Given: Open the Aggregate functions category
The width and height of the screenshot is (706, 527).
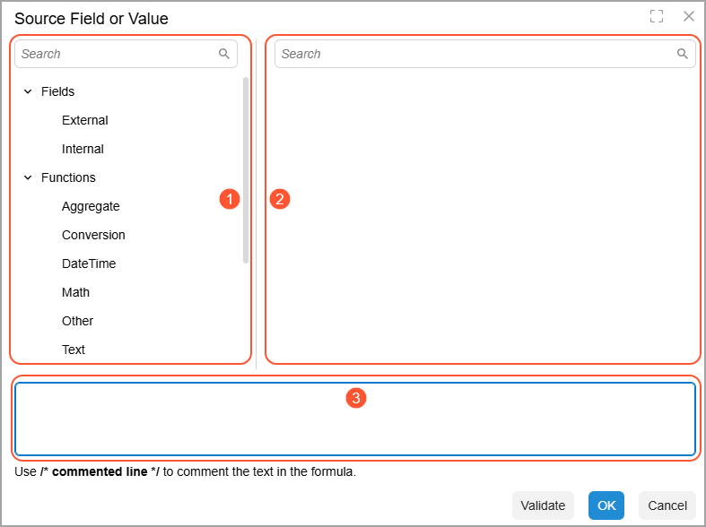Looking at the screenshot, I should 91,206.
